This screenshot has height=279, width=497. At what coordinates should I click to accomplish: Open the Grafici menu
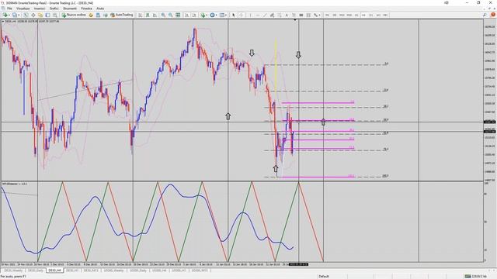pos(54,9)
